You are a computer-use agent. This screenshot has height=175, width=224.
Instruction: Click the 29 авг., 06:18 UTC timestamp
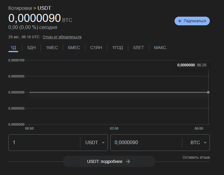[24, 37]
